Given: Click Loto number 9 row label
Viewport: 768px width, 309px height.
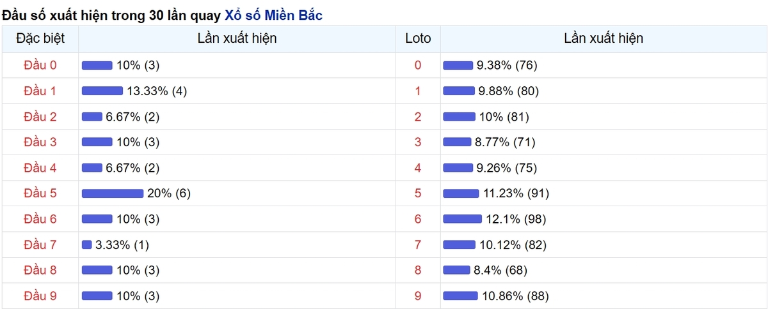Looking at the screenshot, I should click(418, 296).
